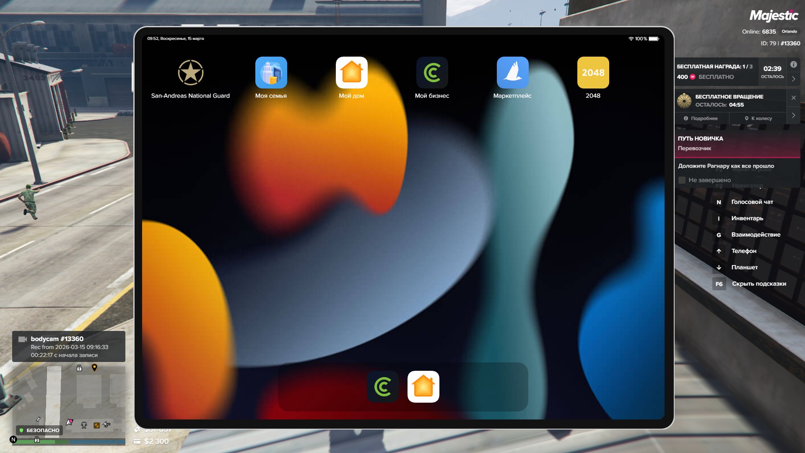Close the Бесплатное вращение notification
The width and height of the screenshot is (805, 453).
tap(793, 98)
